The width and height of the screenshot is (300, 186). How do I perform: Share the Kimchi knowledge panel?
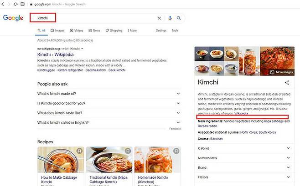pos(287,83)
